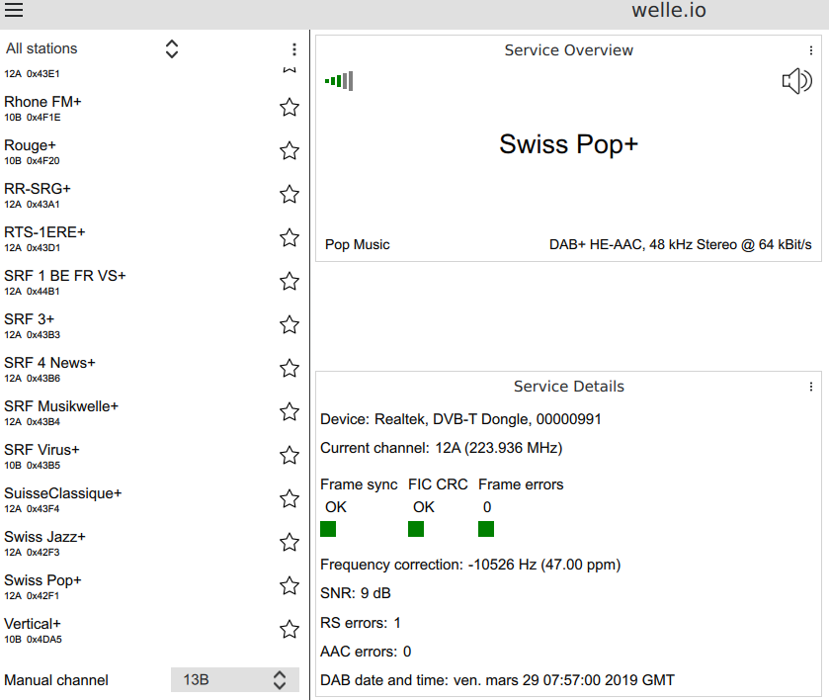Star the SuisseClassique+ station

(290, 498)
